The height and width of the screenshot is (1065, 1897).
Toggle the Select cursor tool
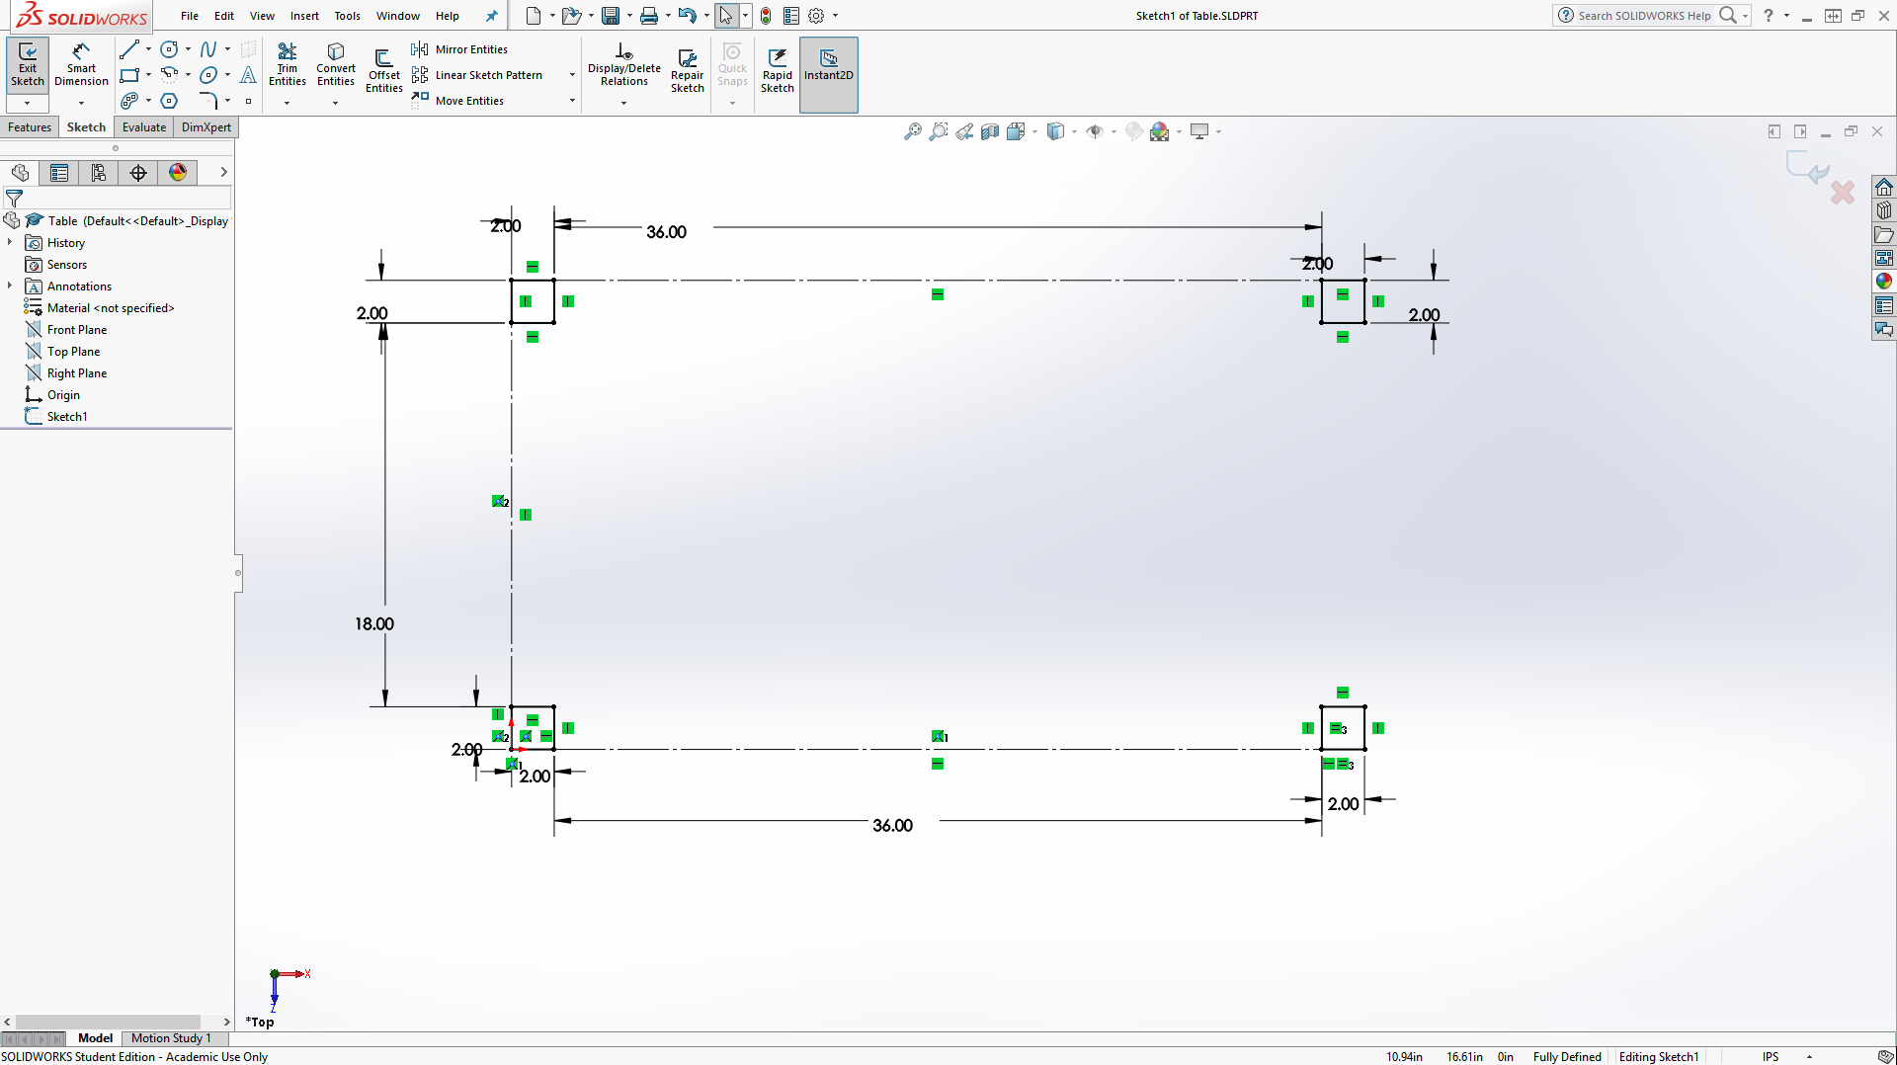[x=725, y=16]
